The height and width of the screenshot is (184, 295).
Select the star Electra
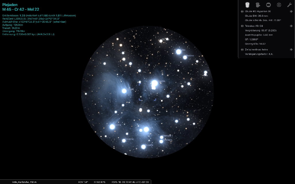coord(112,127)
